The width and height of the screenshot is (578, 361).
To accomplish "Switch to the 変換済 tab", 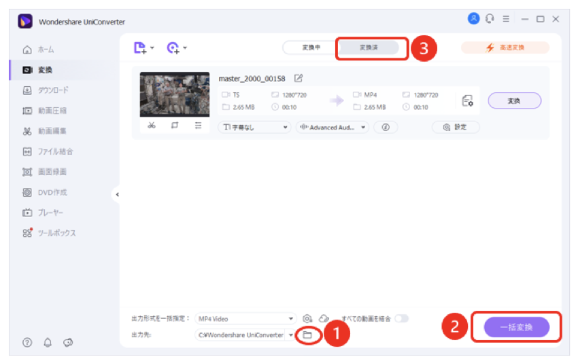I will click(x=369, y=47).
